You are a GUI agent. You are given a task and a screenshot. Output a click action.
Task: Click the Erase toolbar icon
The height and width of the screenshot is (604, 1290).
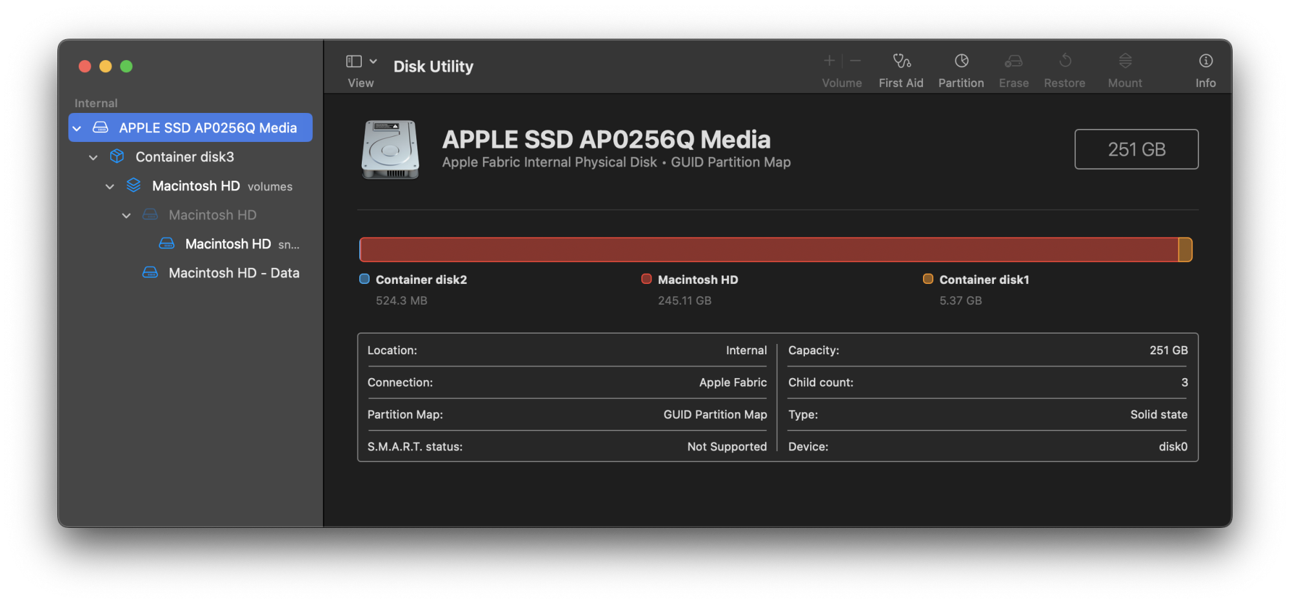[1013, 61]
